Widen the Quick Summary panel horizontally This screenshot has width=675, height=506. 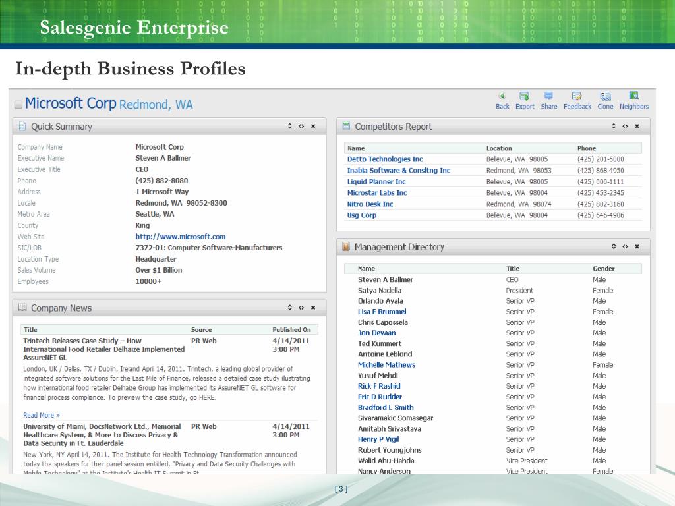301,126
